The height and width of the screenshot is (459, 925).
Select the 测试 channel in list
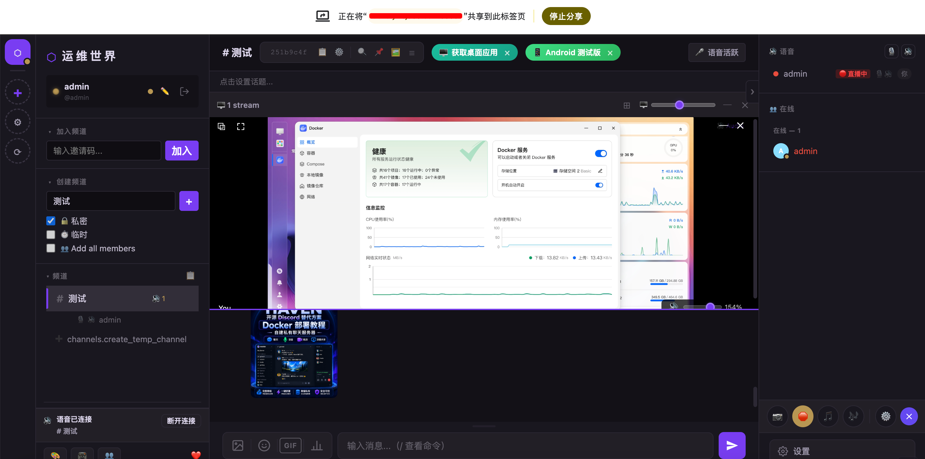[x=122, y=299]
